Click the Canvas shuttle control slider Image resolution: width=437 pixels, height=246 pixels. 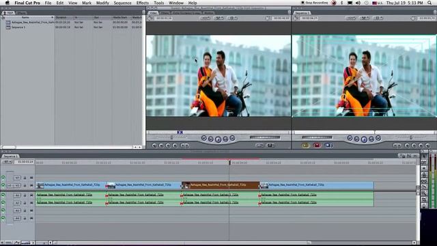pyautogui.click(x=410, y=137)
